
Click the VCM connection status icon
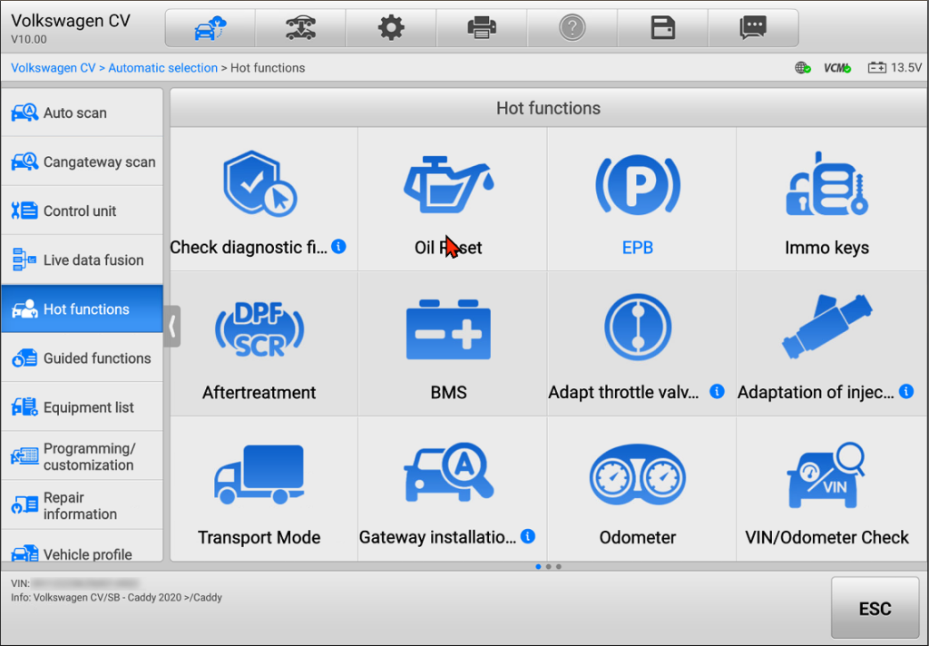(x=837, y=67)
